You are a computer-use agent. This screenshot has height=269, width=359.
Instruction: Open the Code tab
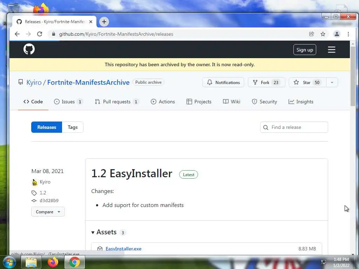33,102
